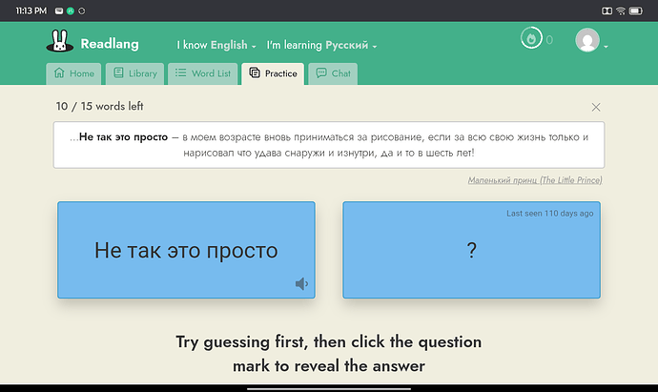Click the green notification icon in status bar
Image resolution: width=658 pixels, height=392 pixels.
71,10
